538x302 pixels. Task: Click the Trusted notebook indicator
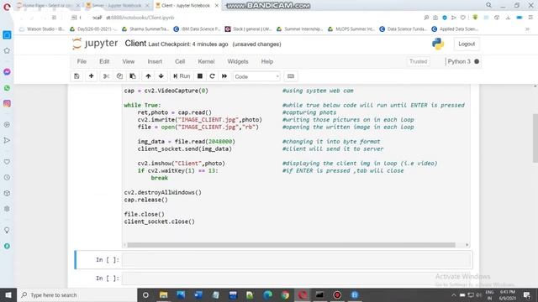[419, 61]
